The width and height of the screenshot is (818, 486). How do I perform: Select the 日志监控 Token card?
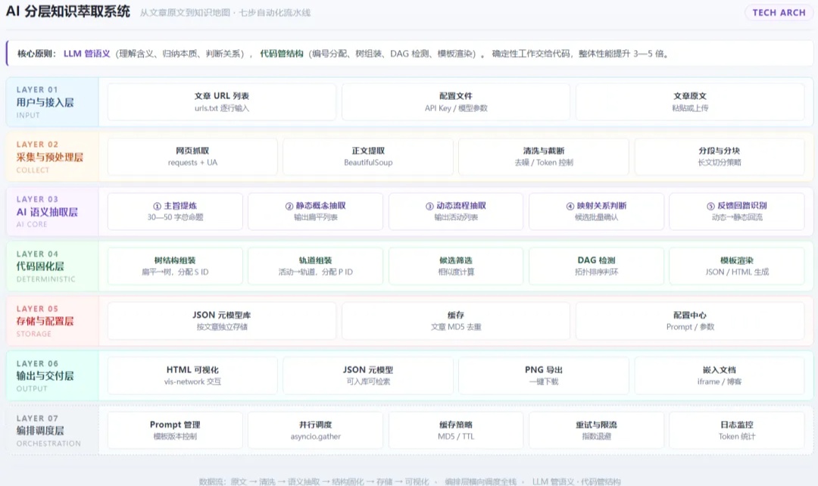pyautogui.click(x=737, y=430)
